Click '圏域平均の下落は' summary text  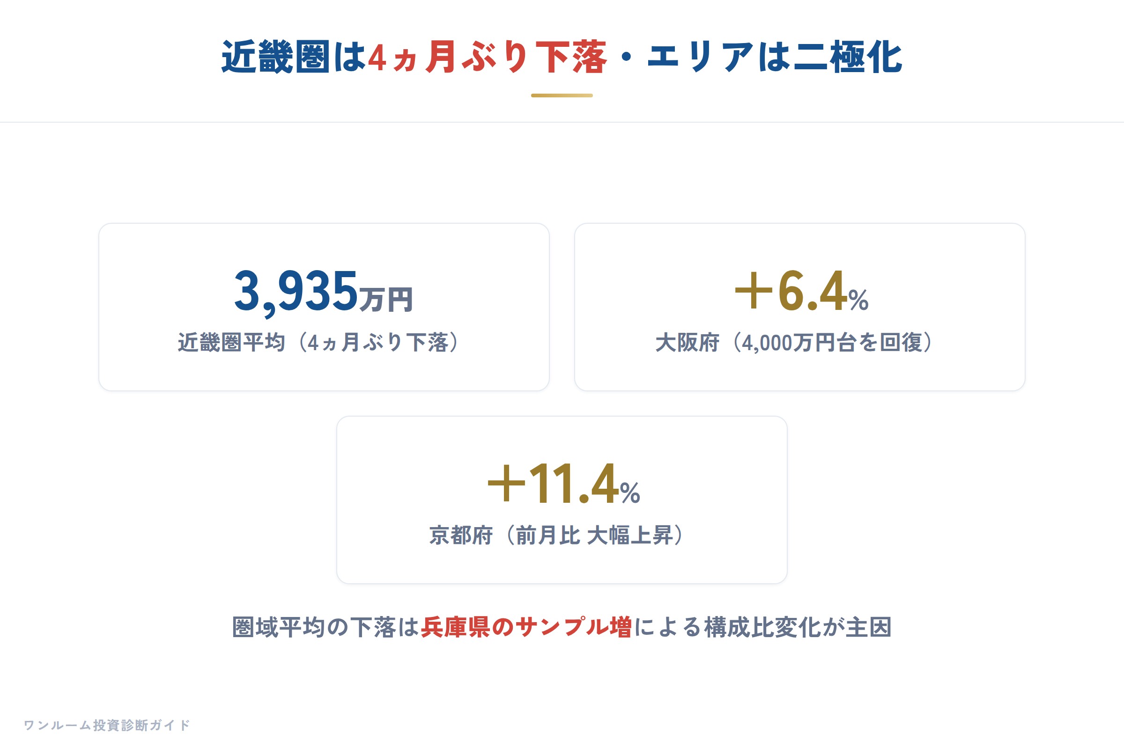tap(325, 627)
